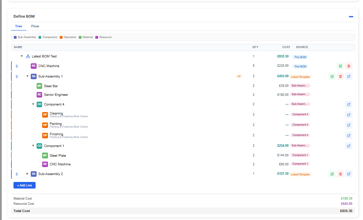The width and height of the screenshot is (363, 220).
Task: Delete the Sub-Assembly 1 line
Action: [340, 76]
